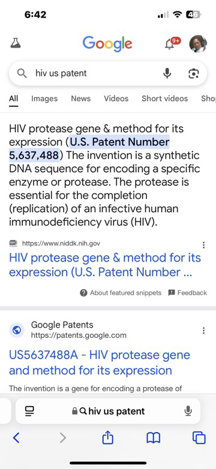
Task: Show all open tabs in Safari
Action: coord(199,438)
